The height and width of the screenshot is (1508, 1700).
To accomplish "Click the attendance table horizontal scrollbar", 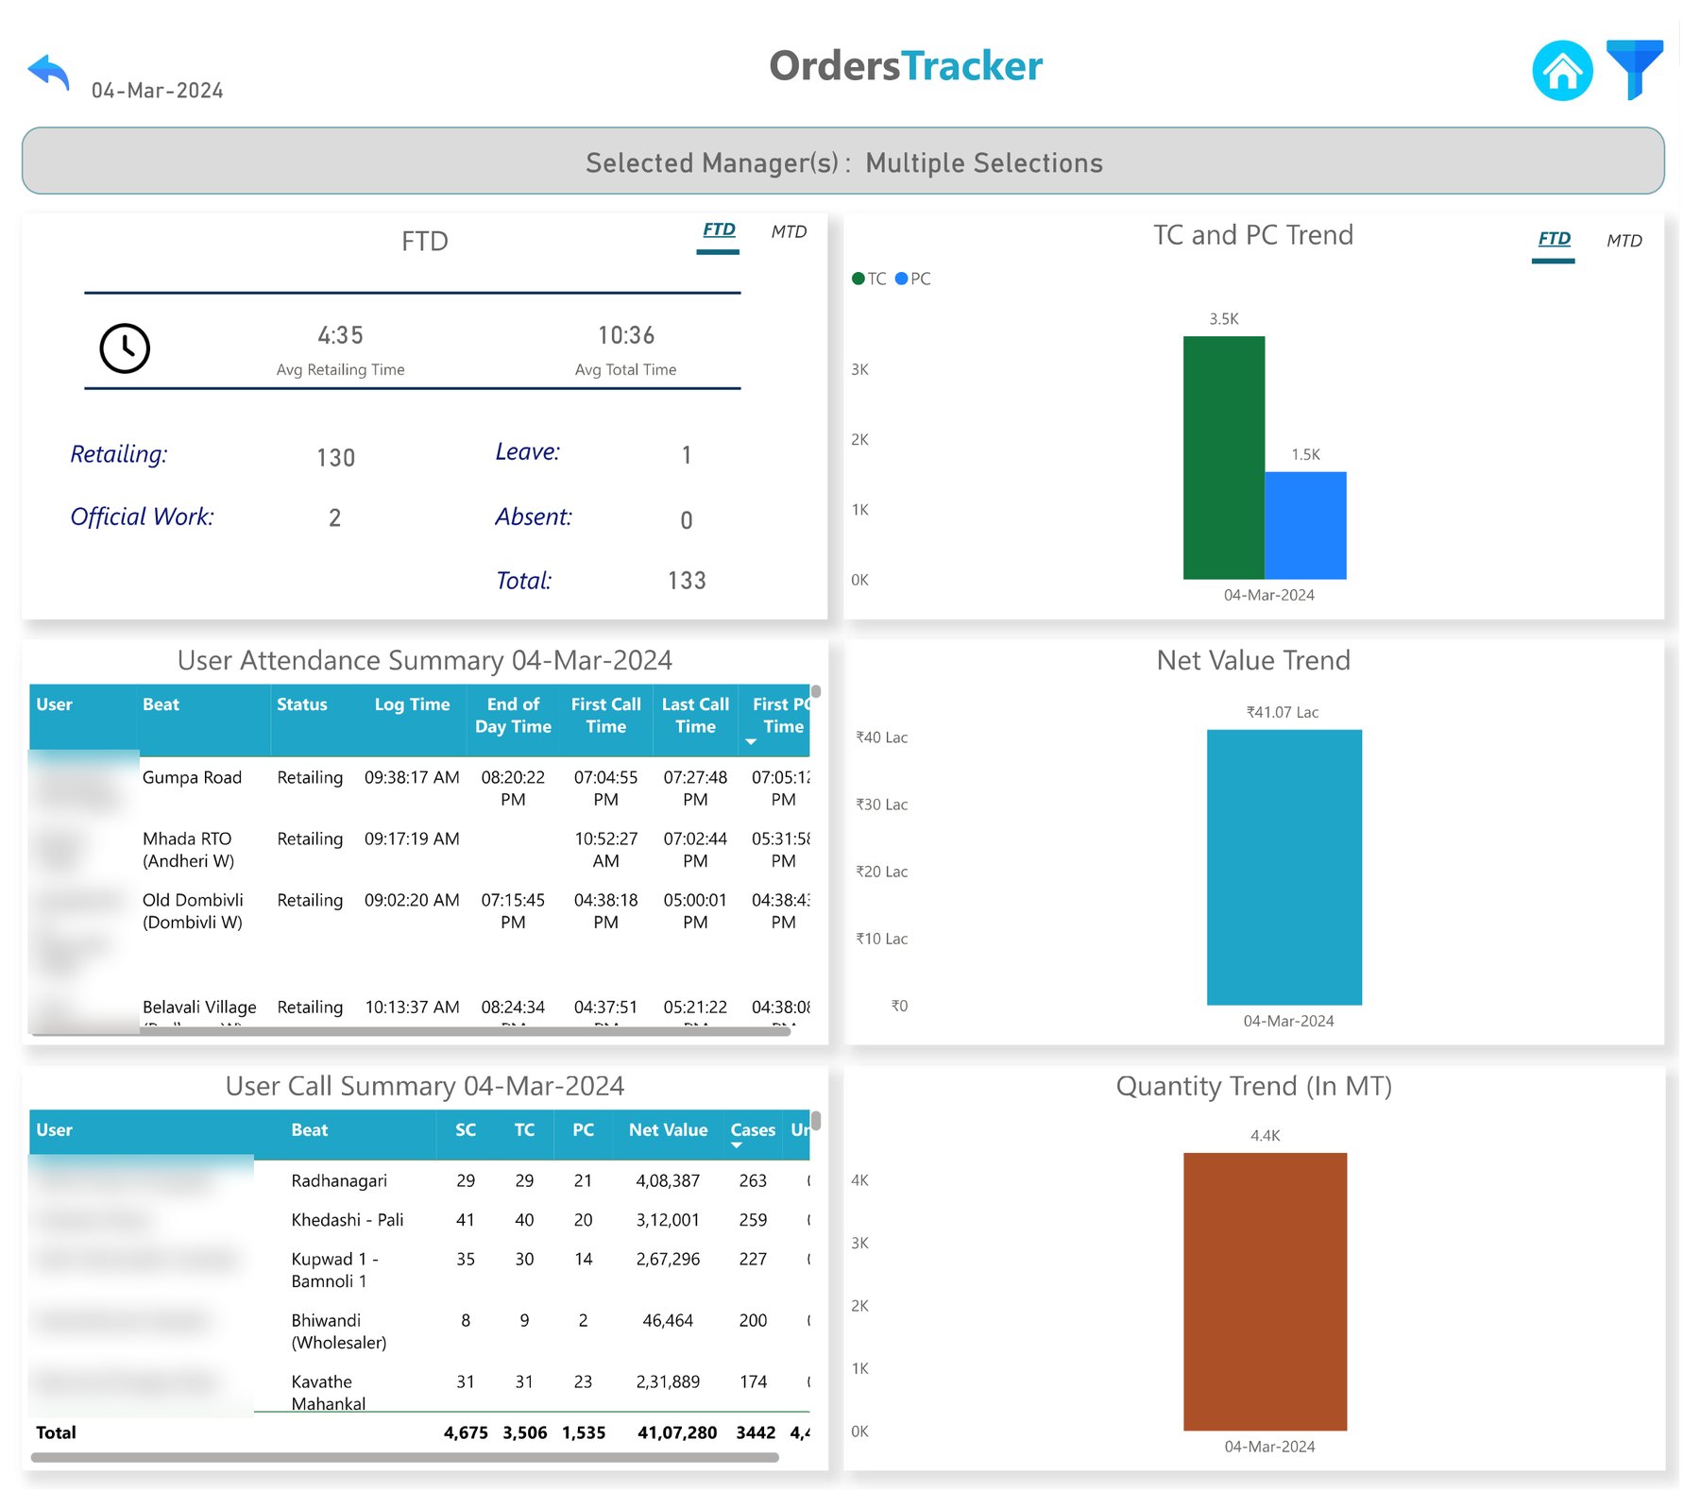I will 409,1032.
